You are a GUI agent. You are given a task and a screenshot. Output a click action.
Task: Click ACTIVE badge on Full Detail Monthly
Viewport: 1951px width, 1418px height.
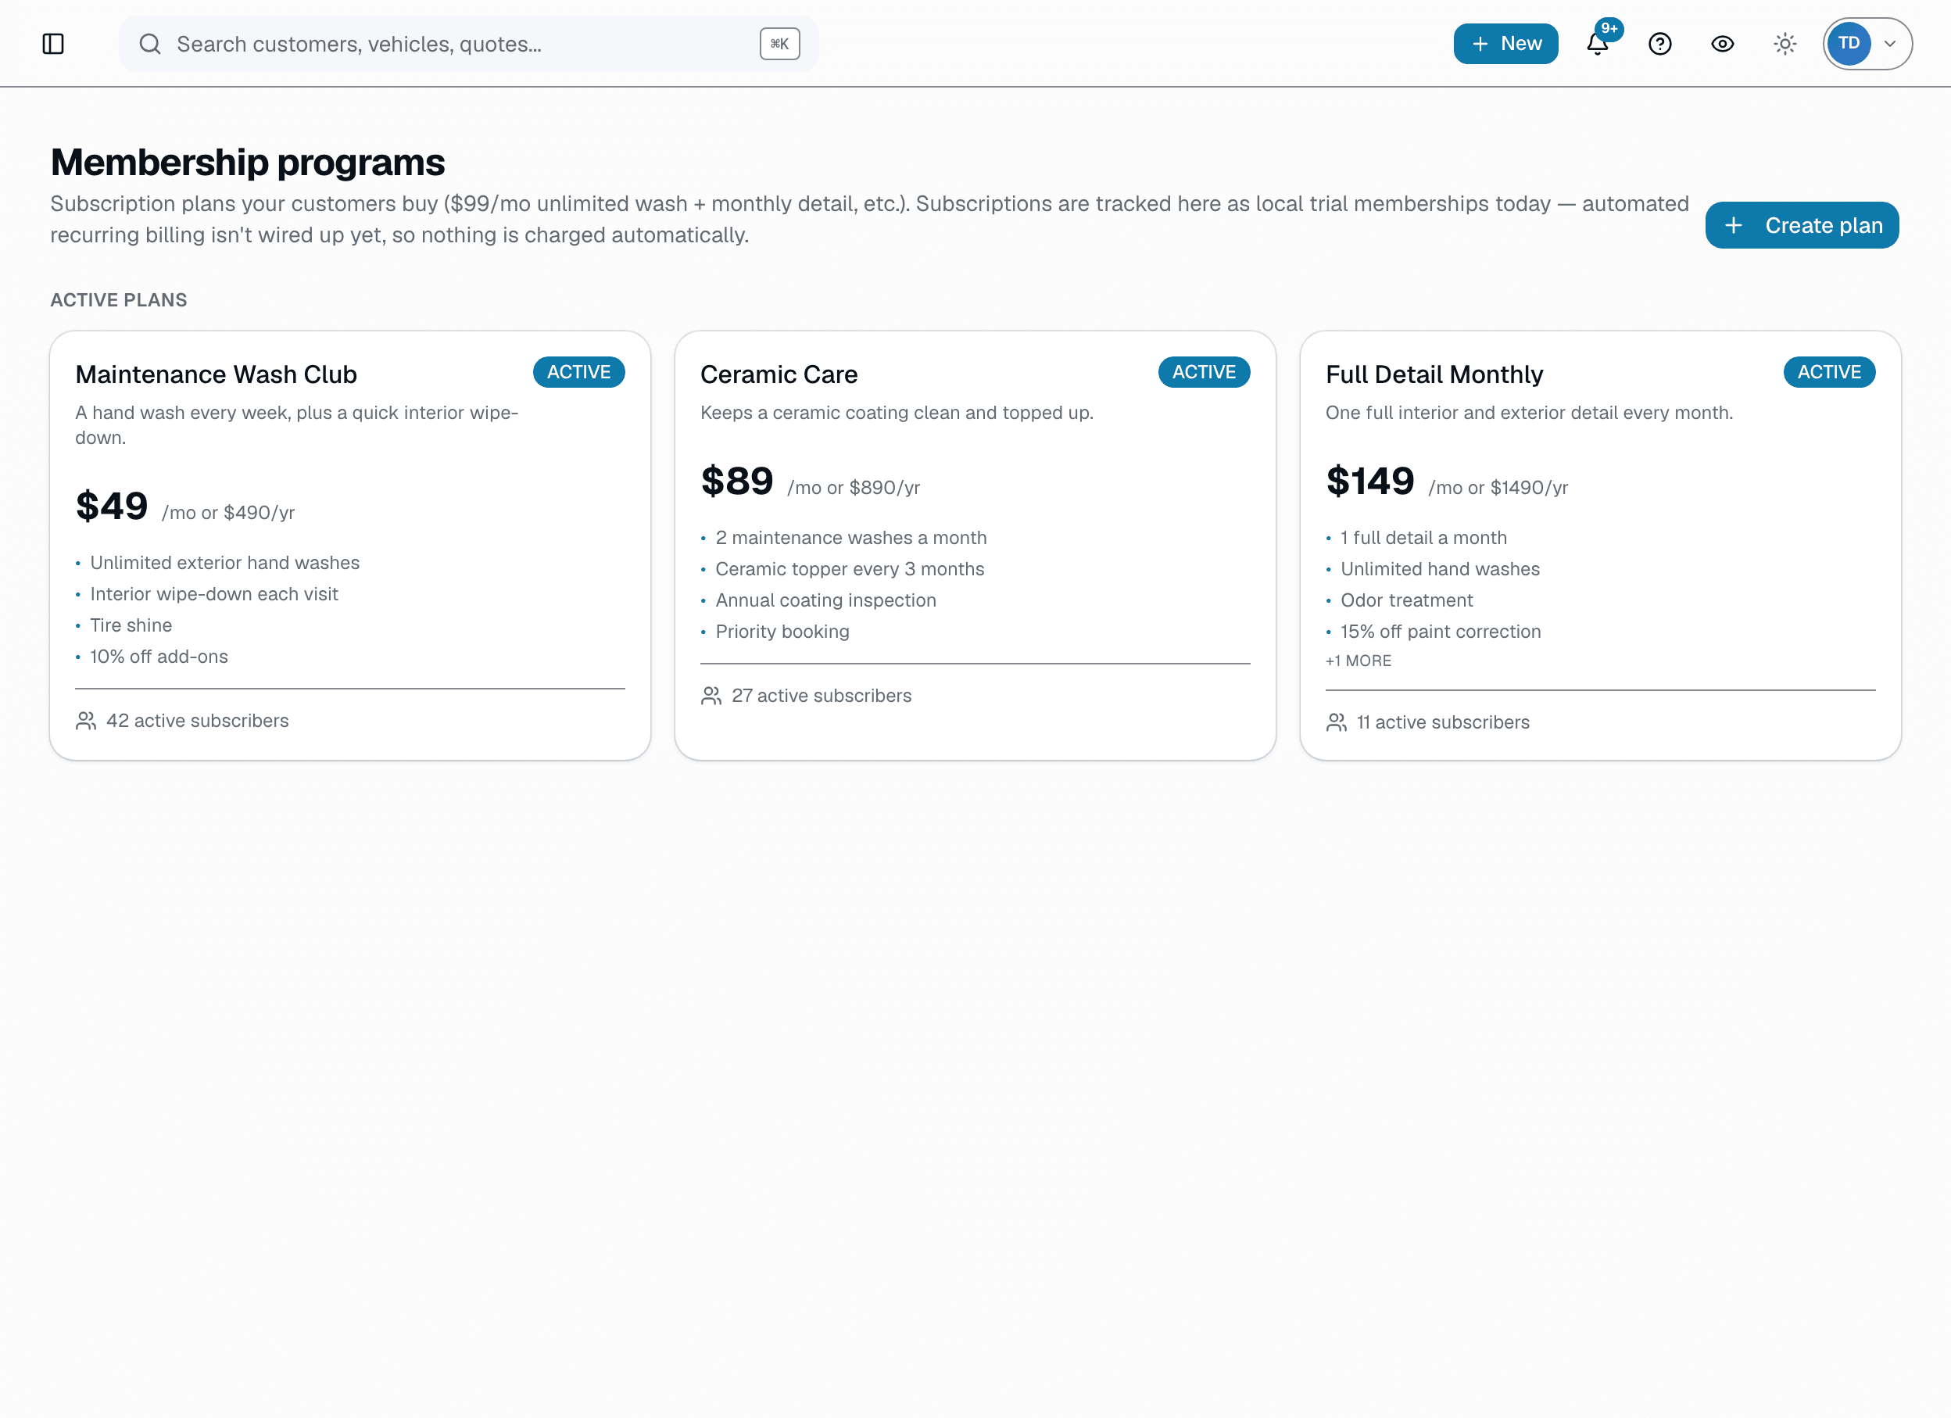point(1829,373)
